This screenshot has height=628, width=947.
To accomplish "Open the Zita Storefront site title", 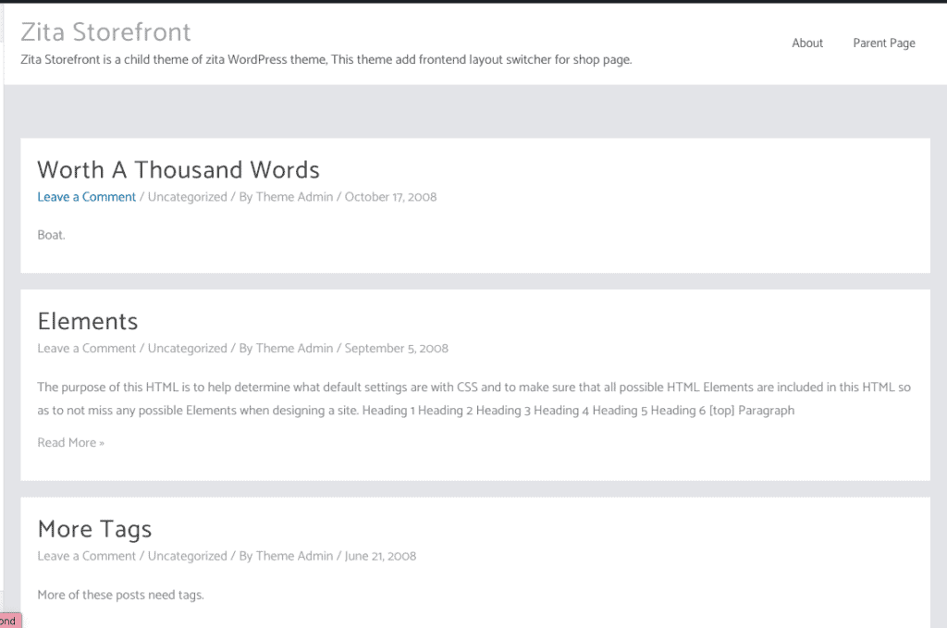I will [x=105, y=32].
